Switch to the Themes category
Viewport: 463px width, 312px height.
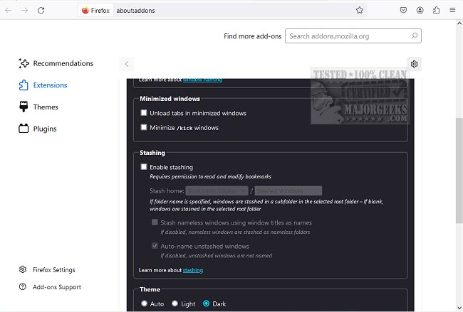46,107
